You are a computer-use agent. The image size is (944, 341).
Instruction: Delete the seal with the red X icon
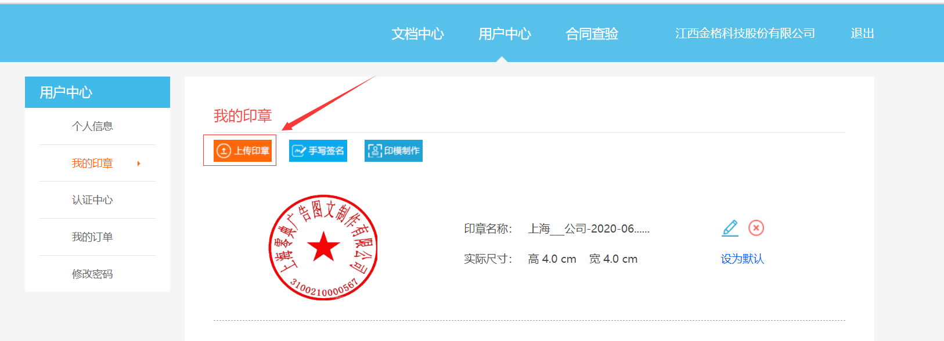(x=756, y=228)
